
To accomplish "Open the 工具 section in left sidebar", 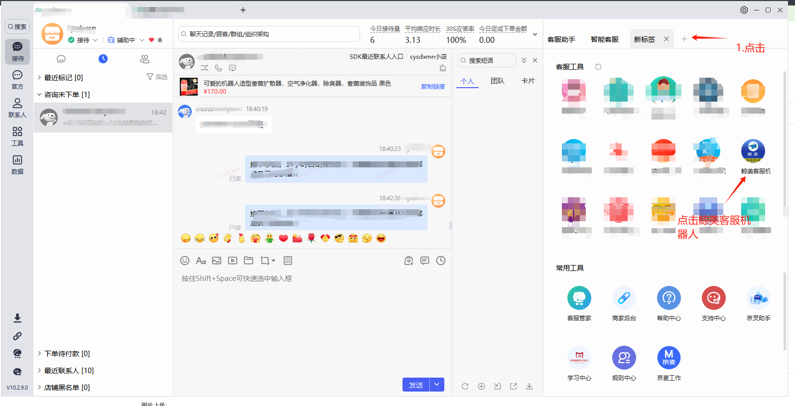I will coord(17,136).
